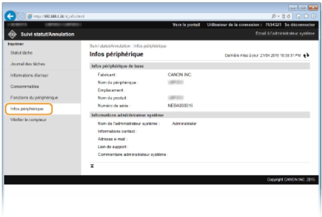Image resolution: width=322 pixels, height=217 pixels.
Task: Click the Canon logo beside Suivi statut/Annulation
Action: click(12, 34)
